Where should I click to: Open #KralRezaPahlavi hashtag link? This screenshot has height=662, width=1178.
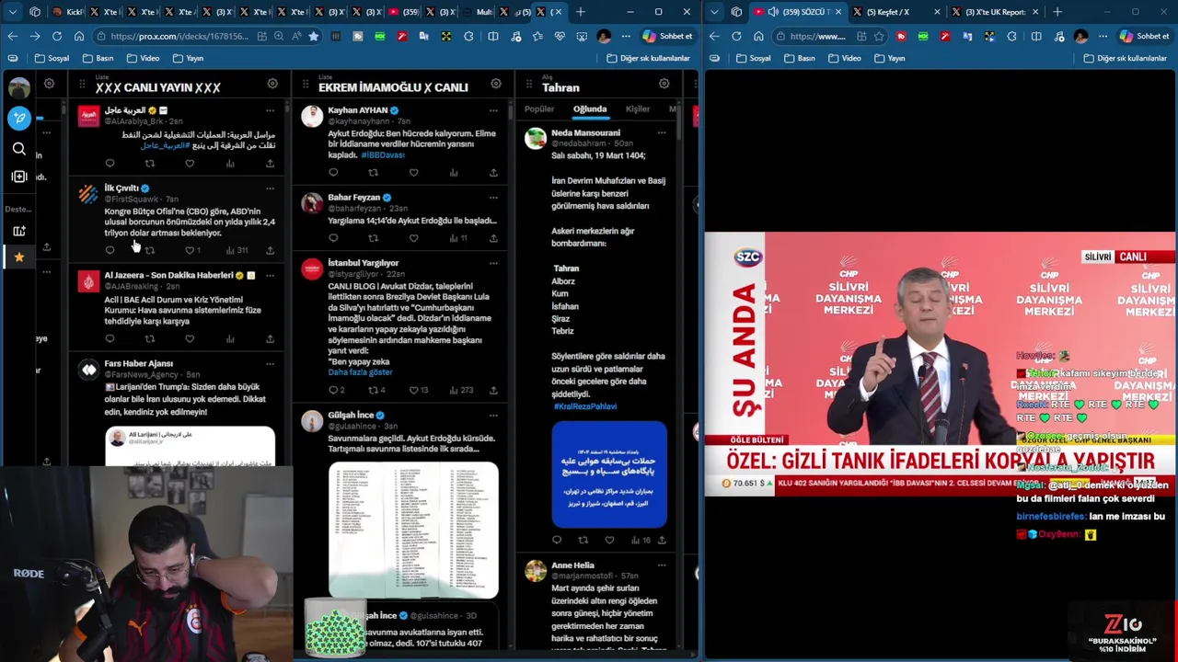tap(584, 406)
